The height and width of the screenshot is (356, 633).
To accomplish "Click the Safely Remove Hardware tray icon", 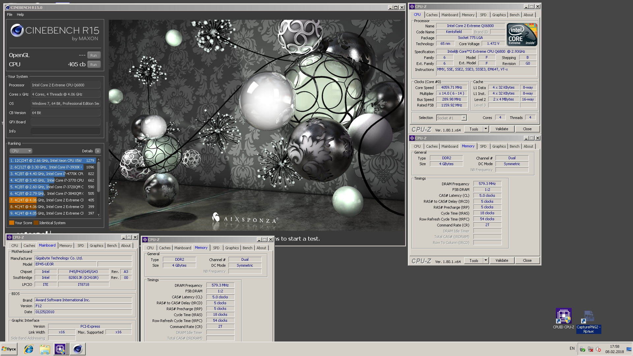I will coord(583,349).
